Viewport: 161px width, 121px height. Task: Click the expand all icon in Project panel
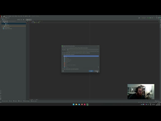(x=20, y=20)
